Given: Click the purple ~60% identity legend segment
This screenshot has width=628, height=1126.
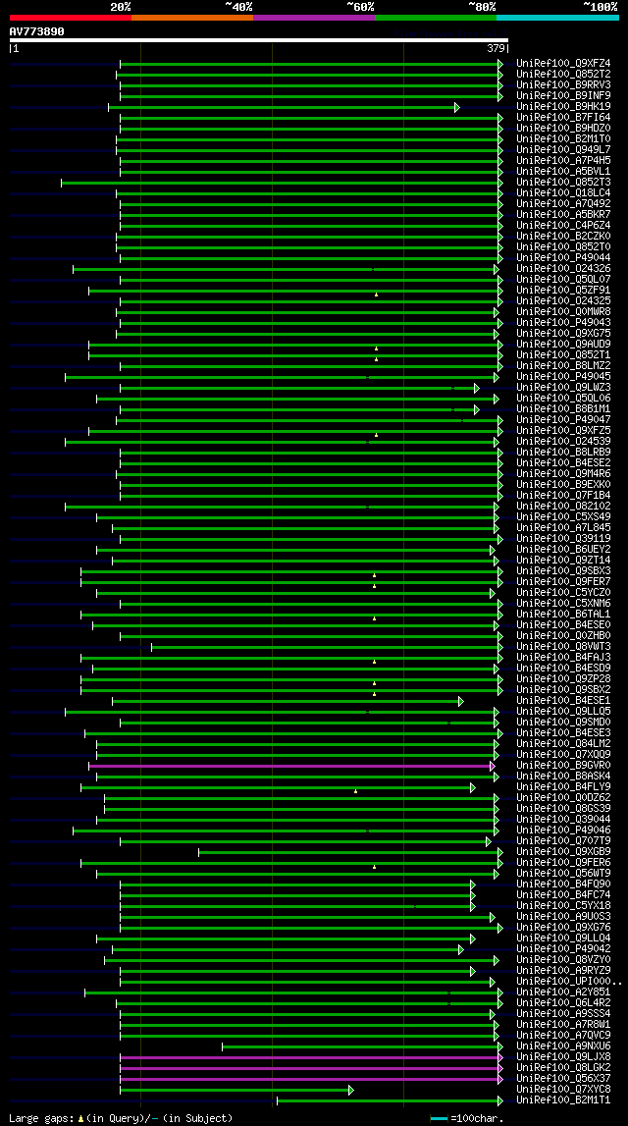Looking at the screenshot, I should [314, 18].
